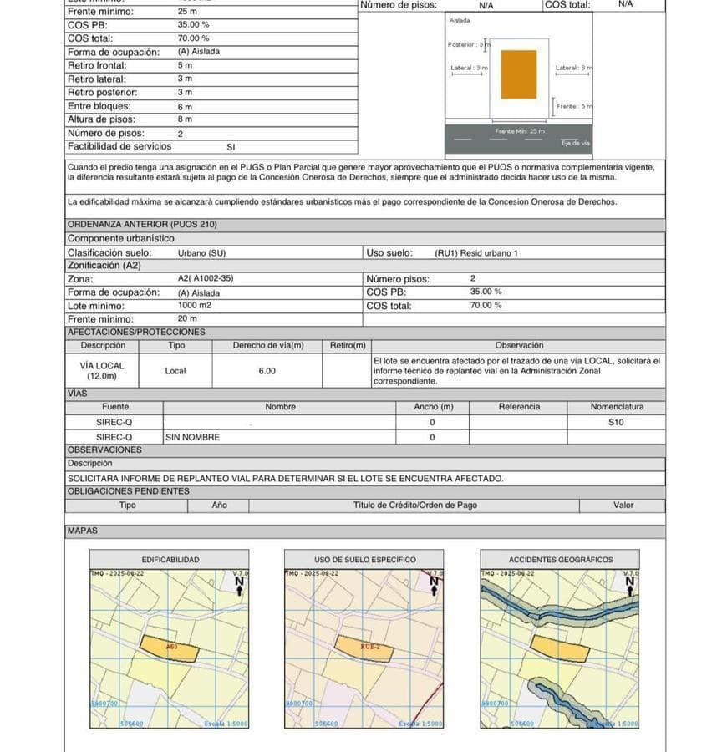This screenshot has height=752, width=717.
Task: Select the AFECTACIONES/PROTECCIONES section header
Action: tap(365, 333)
